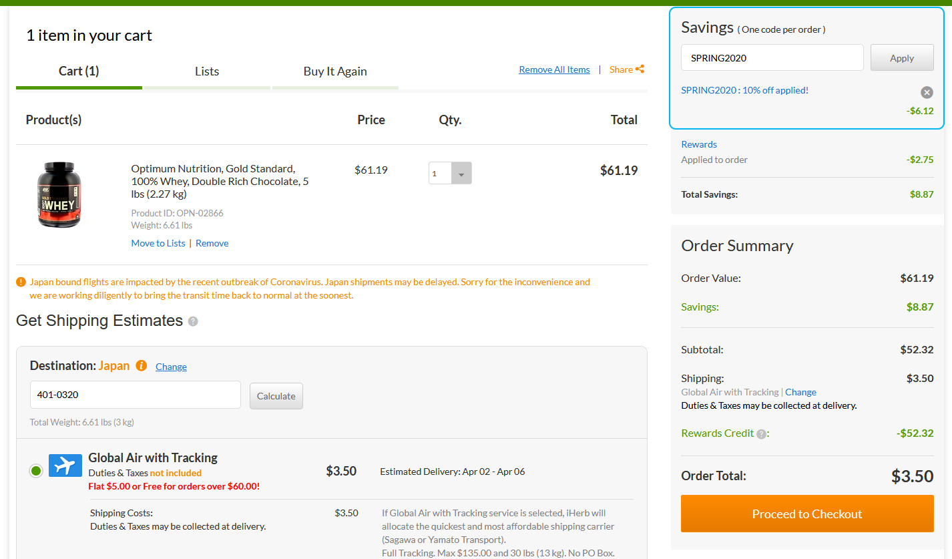Image resolution: width=952 pixels, height=559 pixels.
Task: Click the Apply promo code button
Action: 902,58
